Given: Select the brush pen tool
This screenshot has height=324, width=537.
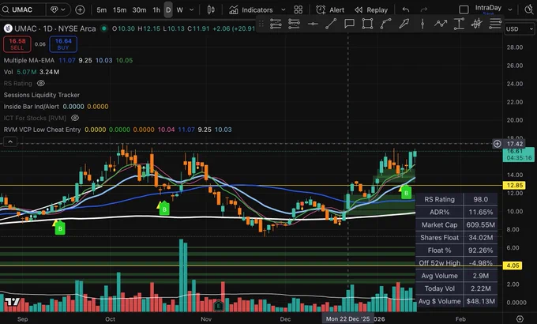Looking at the screenshot, I should (x=404, y=24).
